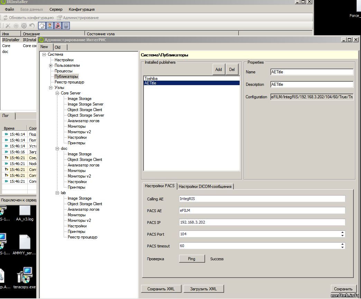Increase the PACS Port value
Screen dimensions: 361x299
(342, 233)
